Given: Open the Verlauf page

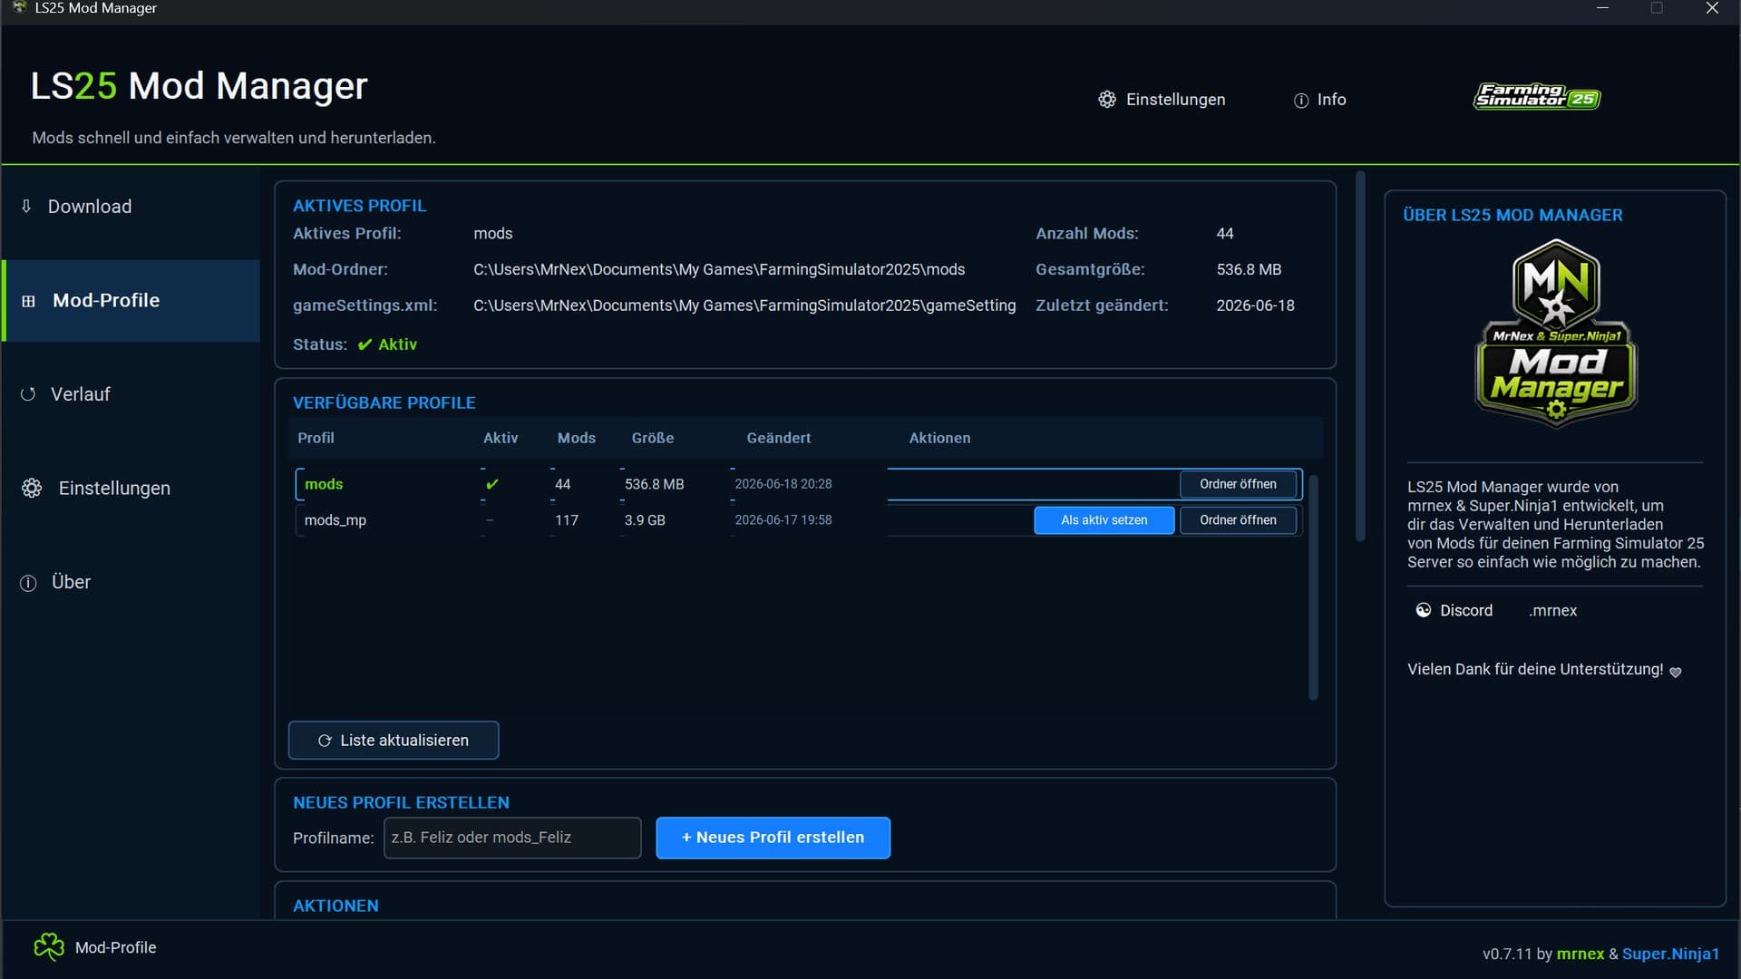Looking at the screenshot, I should (x=131, y=394).
